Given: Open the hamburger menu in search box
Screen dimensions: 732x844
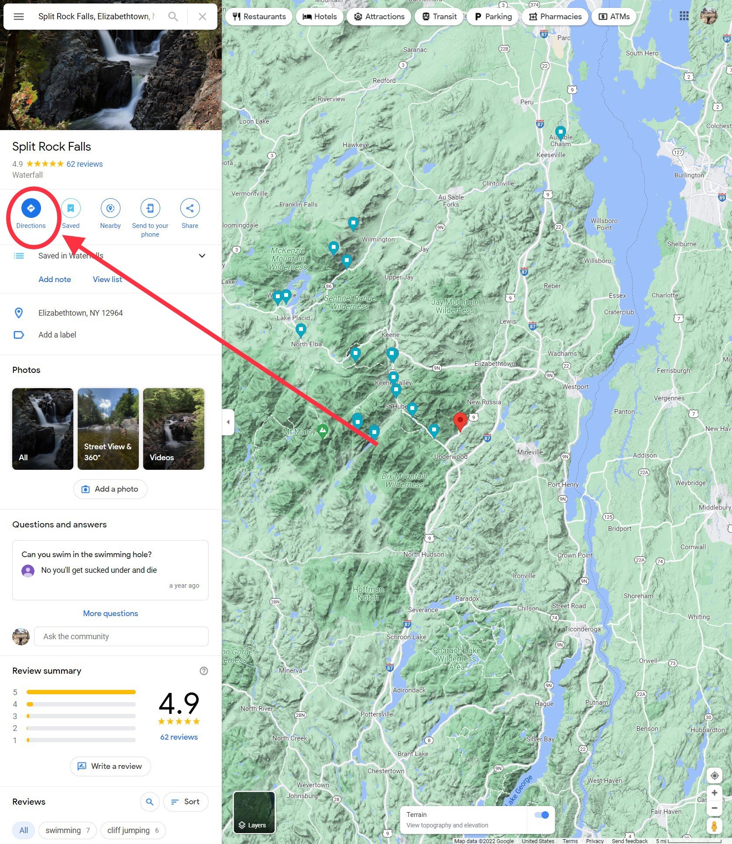Looking at the screenshot, I should (x=18, y=17).
